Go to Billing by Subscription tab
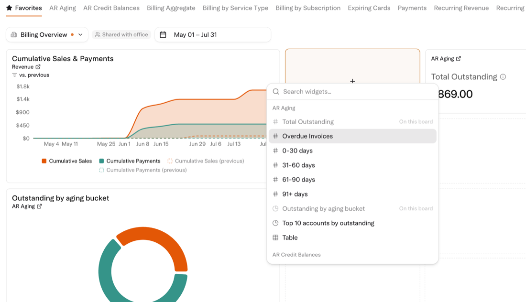Viewport: 526px width, 302px height. pos(308,8)
